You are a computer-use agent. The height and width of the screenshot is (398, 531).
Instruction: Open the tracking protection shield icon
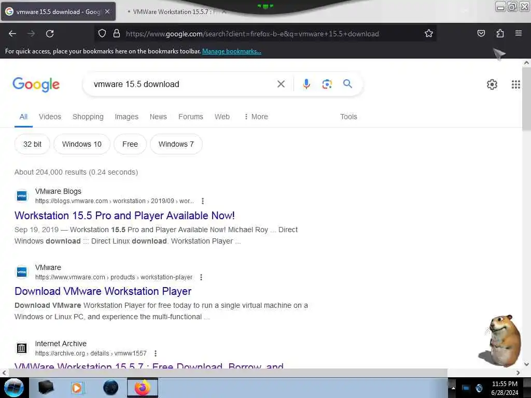pos(102,34)
